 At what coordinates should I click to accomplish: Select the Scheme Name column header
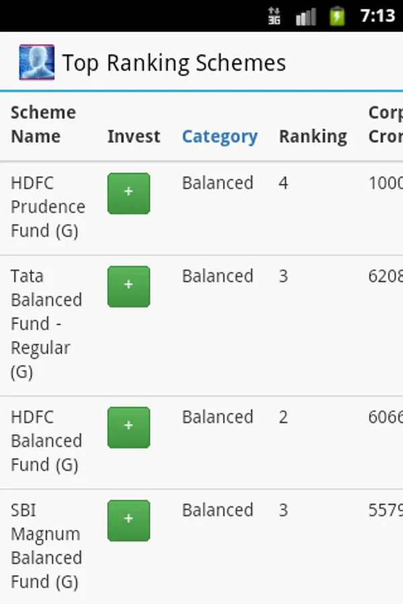point(43,124)
